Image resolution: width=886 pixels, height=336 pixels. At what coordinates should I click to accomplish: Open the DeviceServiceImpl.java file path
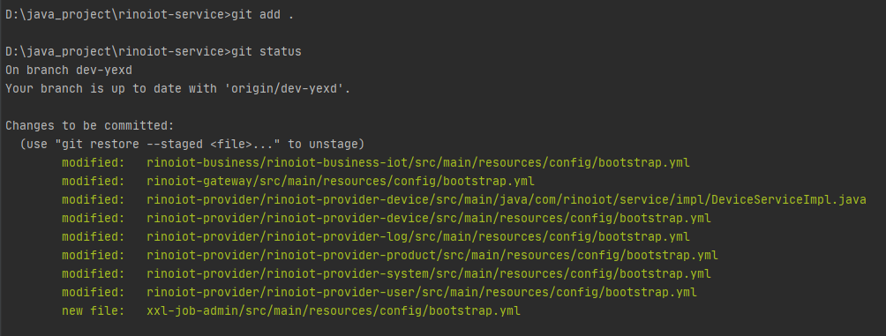coord(507,200)
